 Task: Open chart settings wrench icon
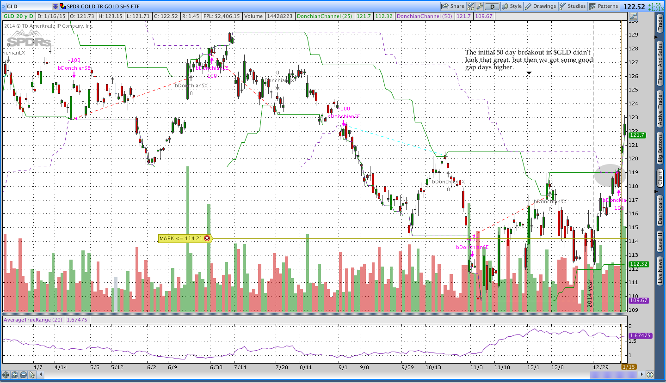click(x=480, y=6)
